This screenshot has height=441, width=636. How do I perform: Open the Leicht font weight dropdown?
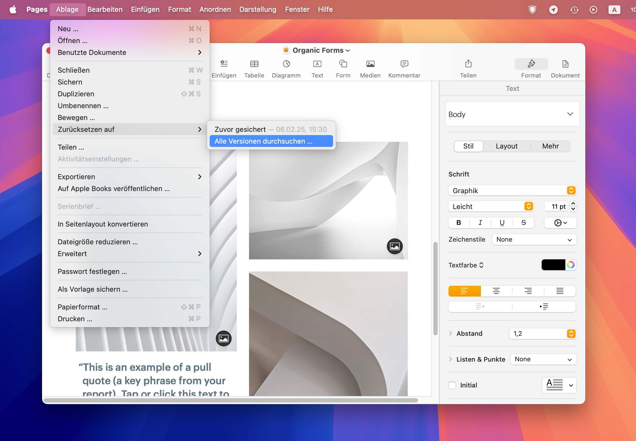(x=491, y=206)
